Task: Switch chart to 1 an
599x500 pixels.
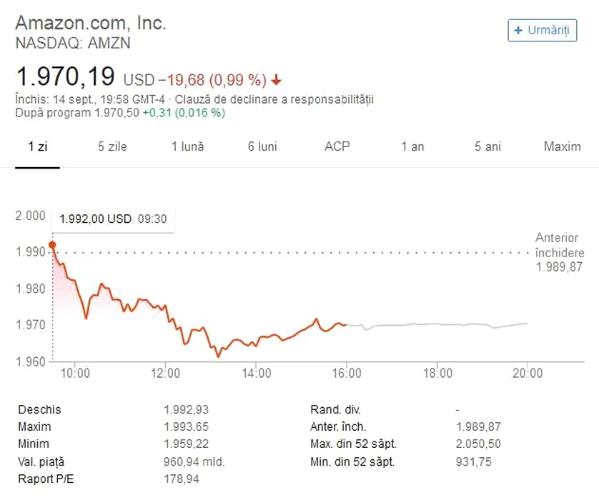Action: pyautogui.click(x=412, y=146)
